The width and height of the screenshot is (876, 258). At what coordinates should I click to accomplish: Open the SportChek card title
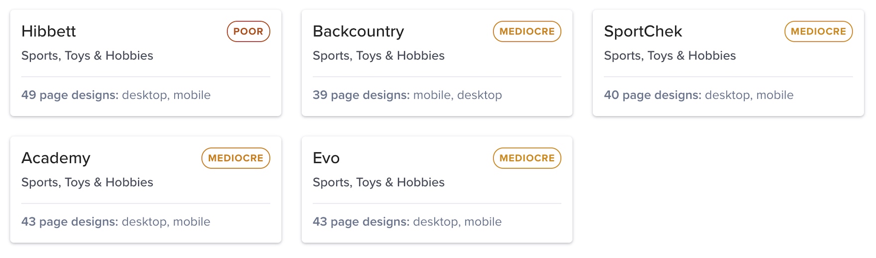click(643, 31)
